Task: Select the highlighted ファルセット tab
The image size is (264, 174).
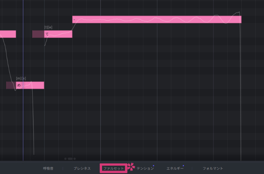Action: click(x=113, y=168)
